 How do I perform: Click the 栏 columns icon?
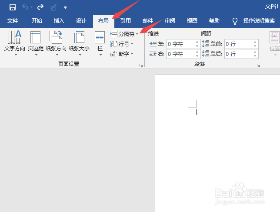pos(100,37)
